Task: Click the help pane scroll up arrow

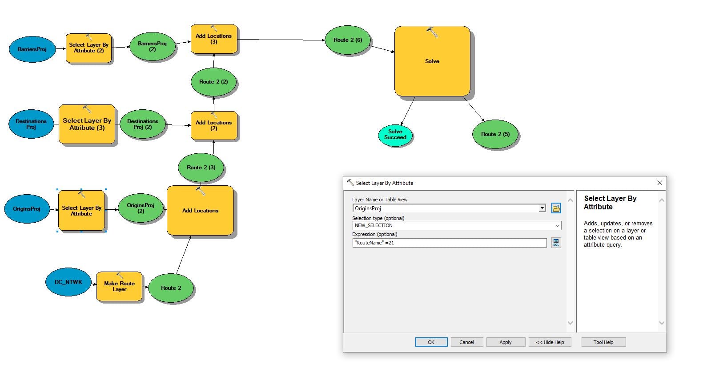Action: click(x=662, y=200)
